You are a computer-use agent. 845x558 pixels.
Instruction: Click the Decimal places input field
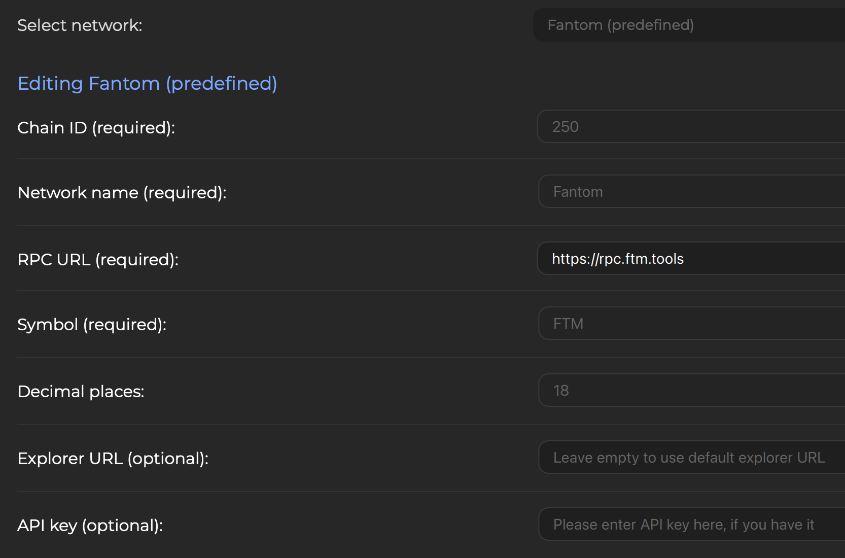pyautogui.click(x=690, y=391)
